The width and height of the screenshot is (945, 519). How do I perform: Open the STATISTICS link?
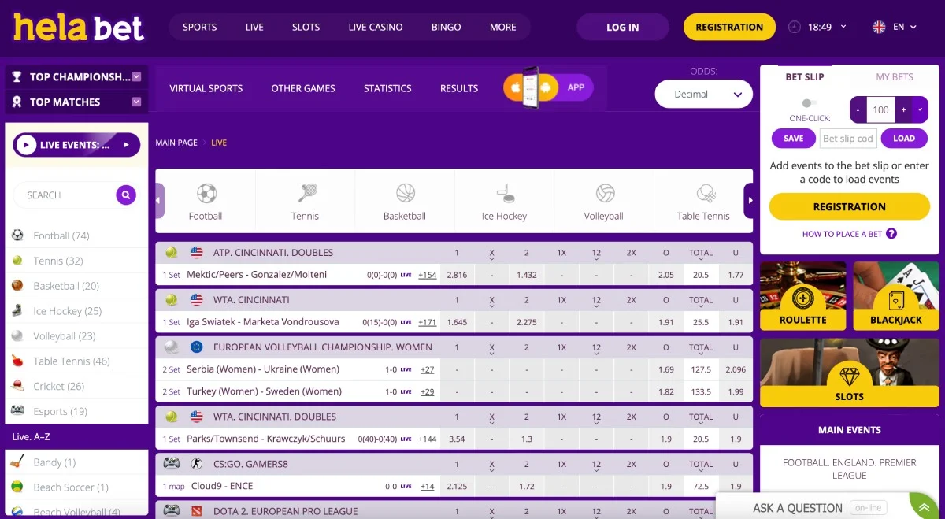(387, 88)
